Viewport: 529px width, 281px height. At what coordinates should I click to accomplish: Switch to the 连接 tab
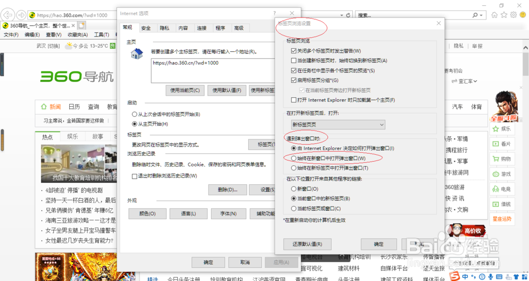pos(202,29)
